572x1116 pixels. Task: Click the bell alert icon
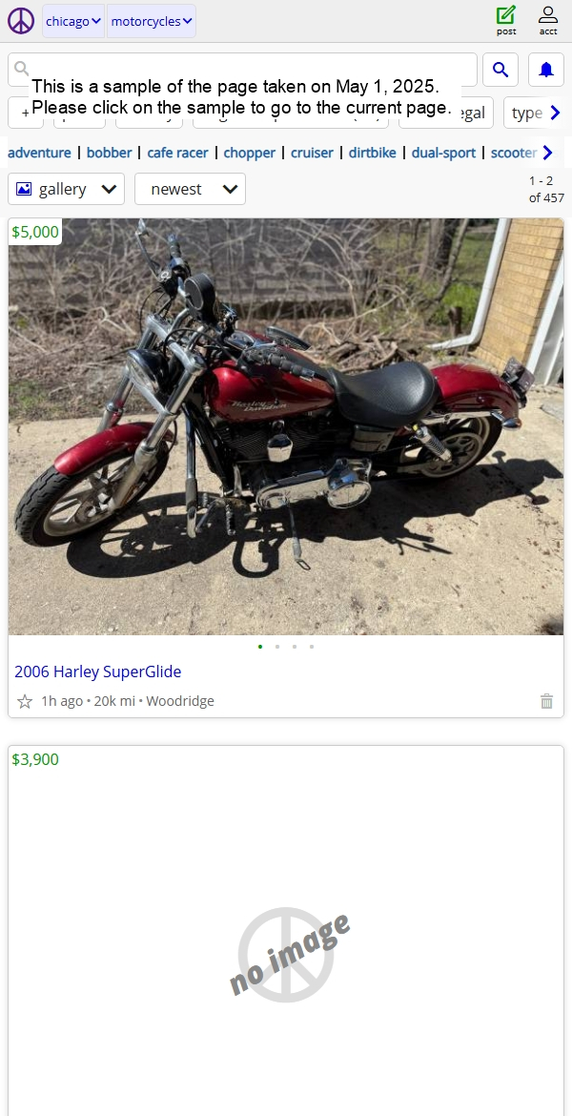click(545, 70)
